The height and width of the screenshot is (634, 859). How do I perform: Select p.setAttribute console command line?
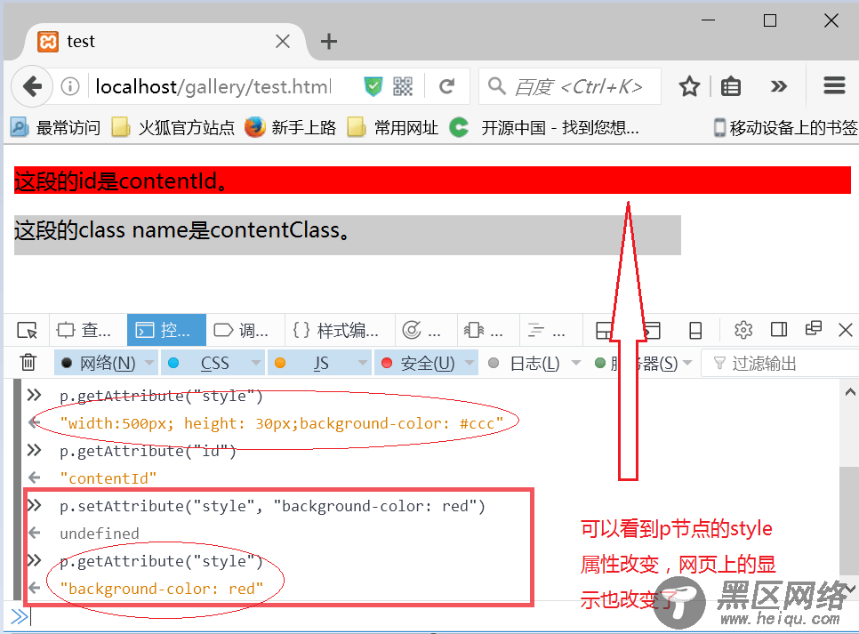tap(272, 506)
